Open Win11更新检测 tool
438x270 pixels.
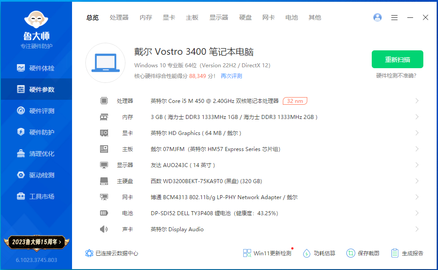[x=267, y=253]
